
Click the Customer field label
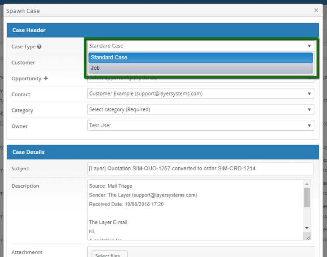coord(23,63)
